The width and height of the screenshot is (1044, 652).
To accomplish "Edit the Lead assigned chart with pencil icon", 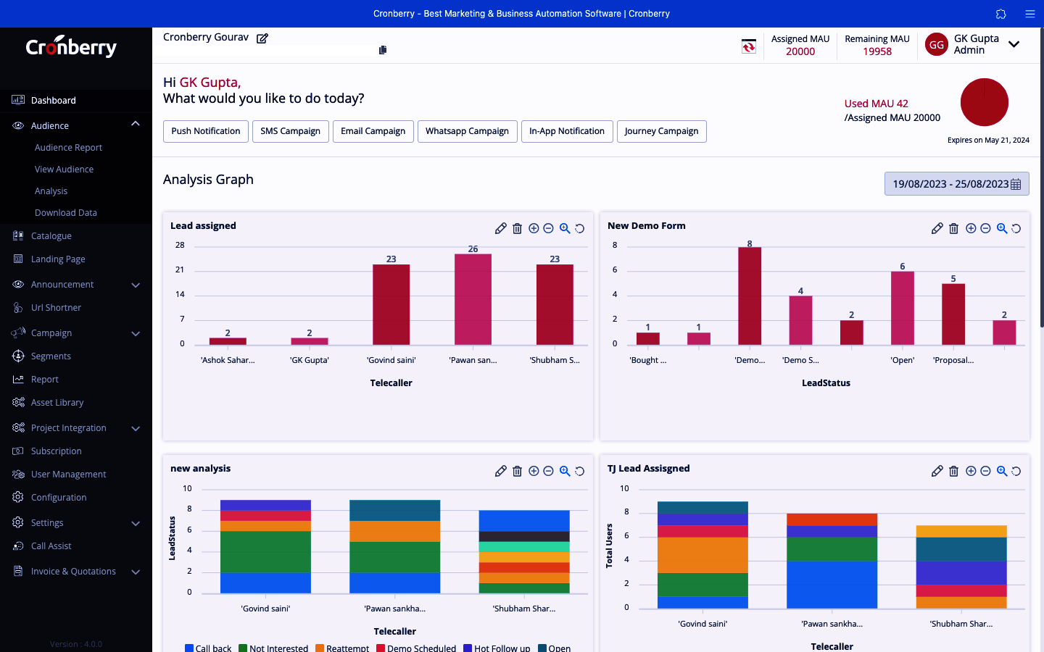I will [x=500, y=228].
